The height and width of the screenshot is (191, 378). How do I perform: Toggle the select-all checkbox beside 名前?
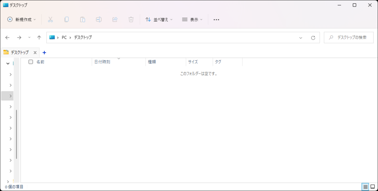click(31, 62)
